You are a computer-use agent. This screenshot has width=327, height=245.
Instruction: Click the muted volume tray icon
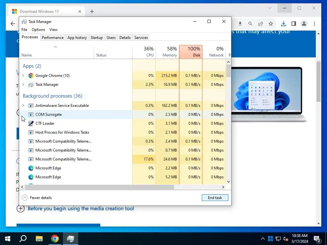(285, 239)
